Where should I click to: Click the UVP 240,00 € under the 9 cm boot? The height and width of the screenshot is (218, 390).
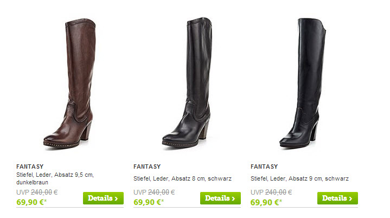pos(271,192)
